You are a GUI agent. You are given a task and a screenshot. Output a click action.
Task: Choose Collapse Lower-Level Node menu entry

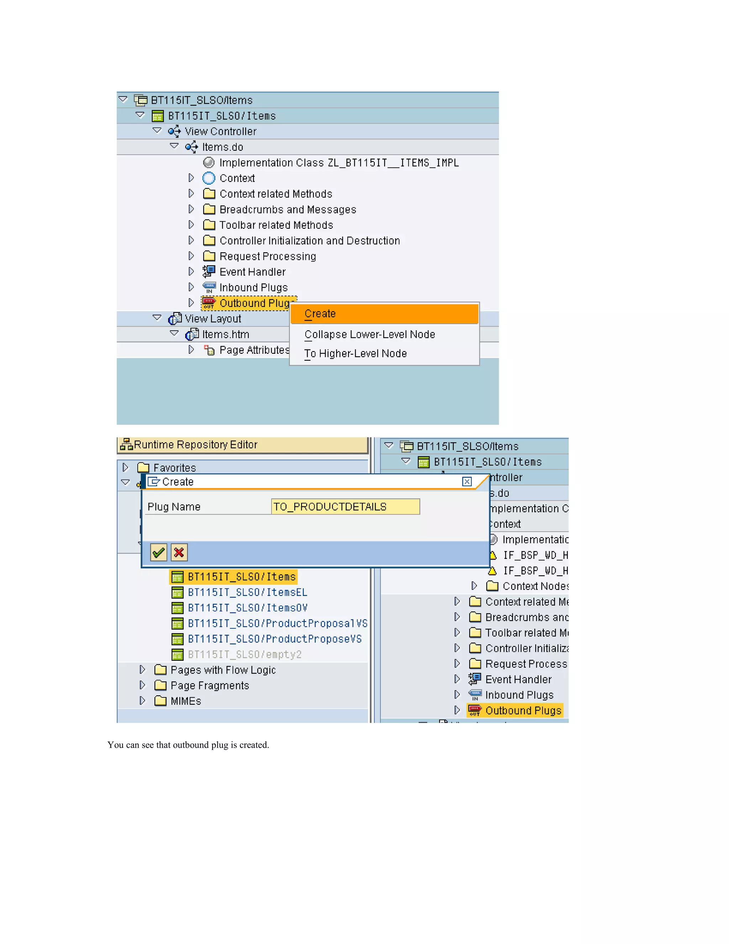click(x=369, y=334)
